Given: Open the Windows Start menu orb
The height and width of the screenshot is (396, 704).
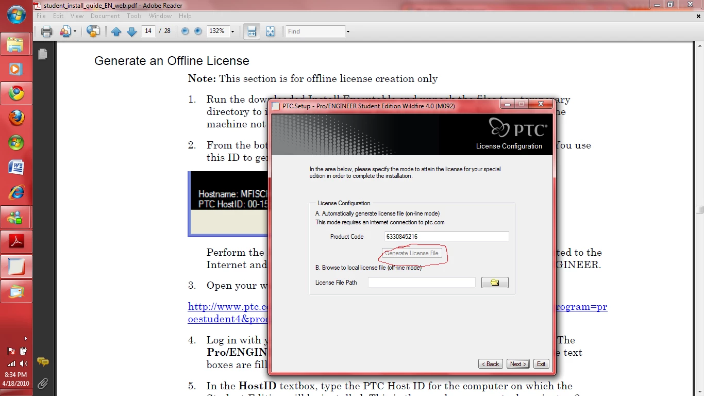Looking at the screenshot, I should click(x=16, y=15).
